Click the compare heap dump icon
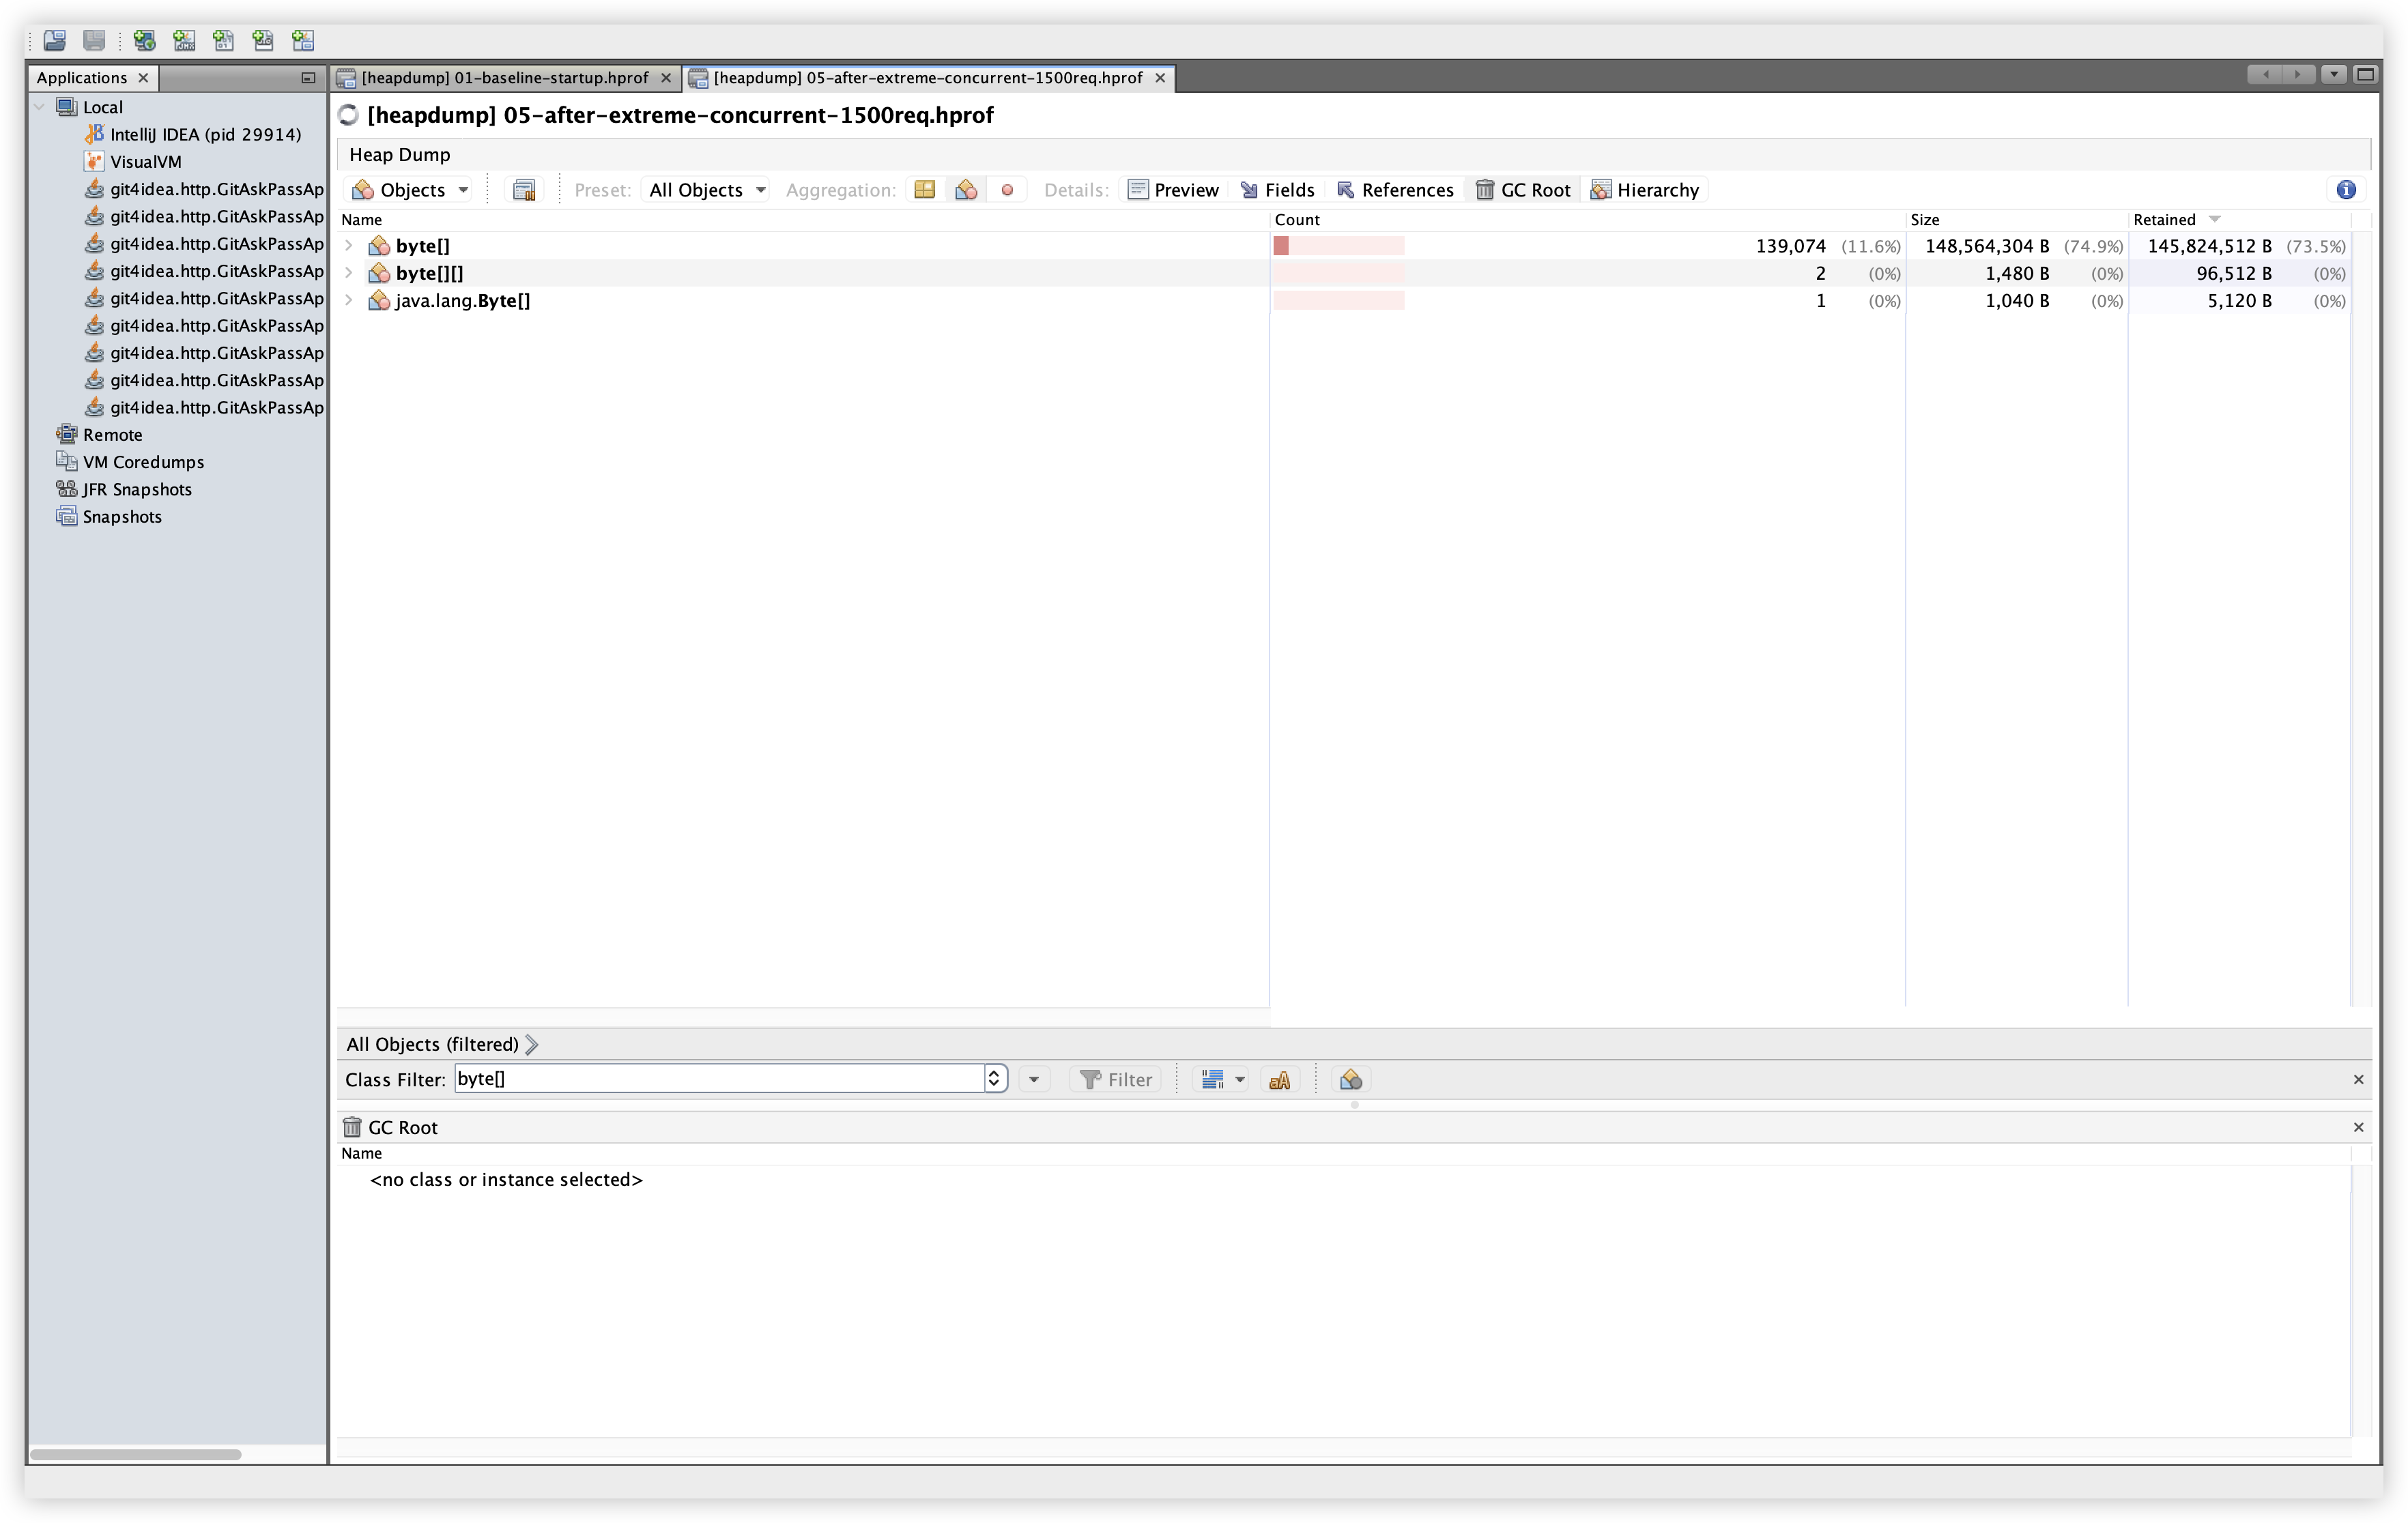The image size is (2408, 1523). pos(524,190)
